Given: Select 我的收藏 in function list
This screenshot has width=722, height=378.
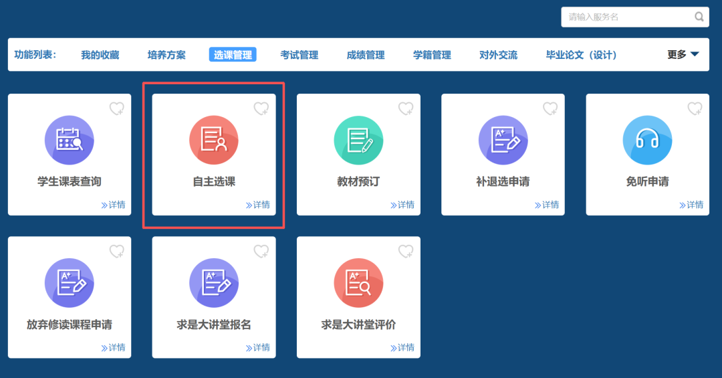Looking at the screenshot, I should click(100, 55).
